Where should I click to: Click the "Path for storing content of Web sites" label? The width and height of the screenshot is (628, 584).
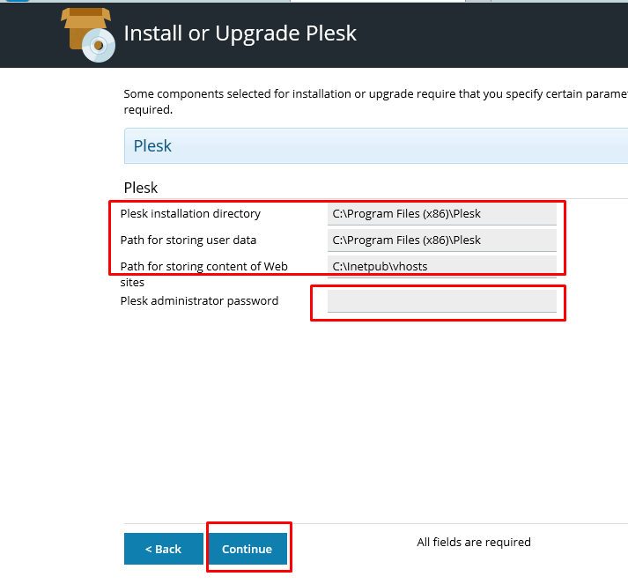point(203,267)
